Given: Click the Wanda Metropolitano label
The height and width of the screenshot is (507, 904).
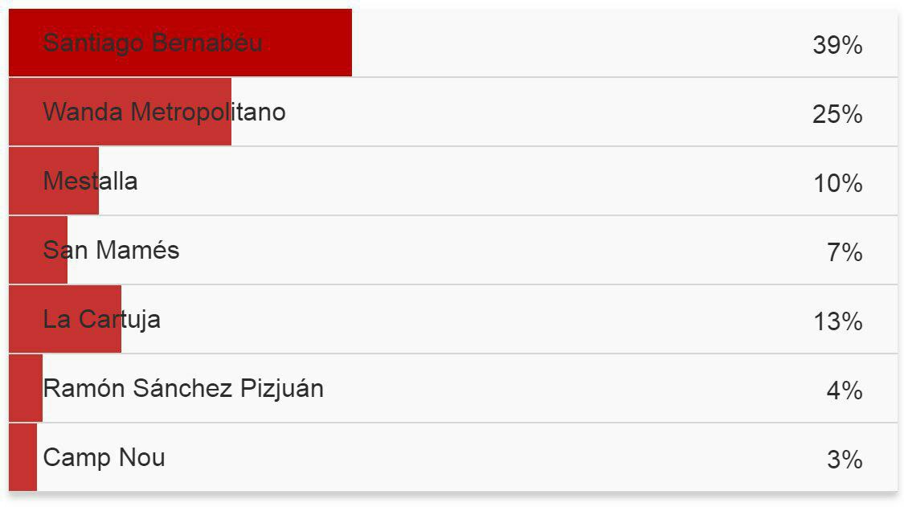Looking at the screenshot, I should [164, 112].
